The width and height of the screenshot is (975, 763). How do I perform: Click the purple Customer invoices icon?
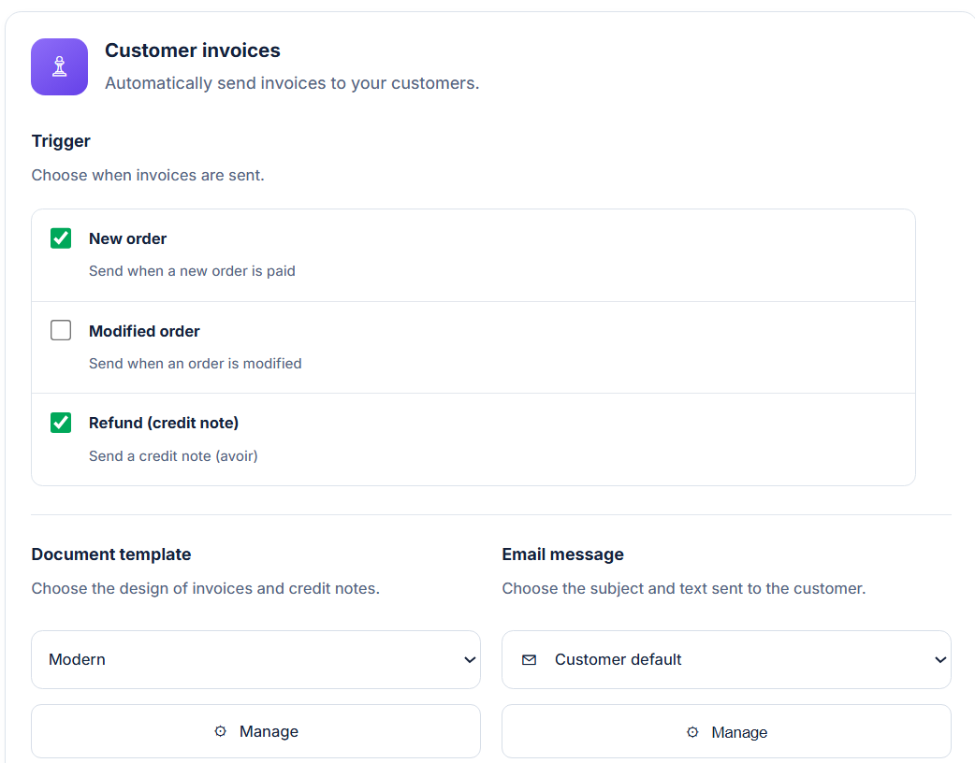coord(60,66)
